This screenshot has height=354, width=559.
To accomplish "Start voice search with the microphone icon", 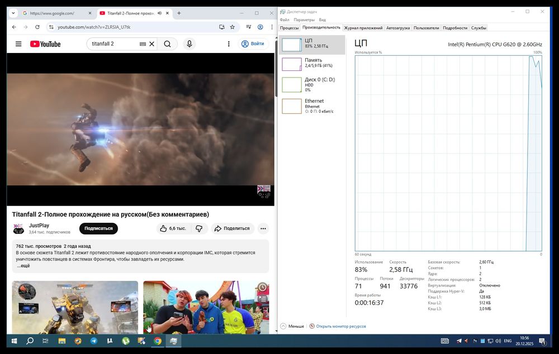I will click(190, 44).
